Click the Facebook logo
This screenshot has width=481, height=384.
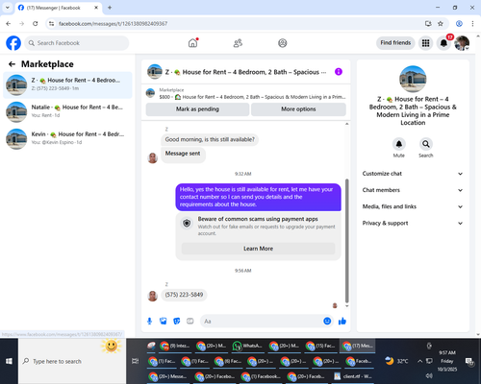(13, 43)
